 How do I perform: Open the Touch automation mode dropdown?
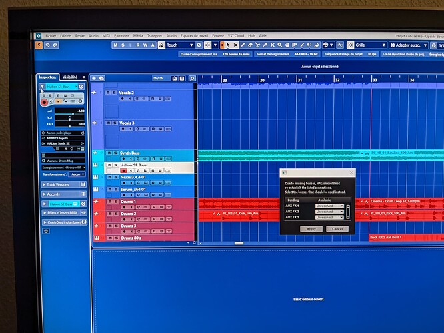click(x=180, y=45)
